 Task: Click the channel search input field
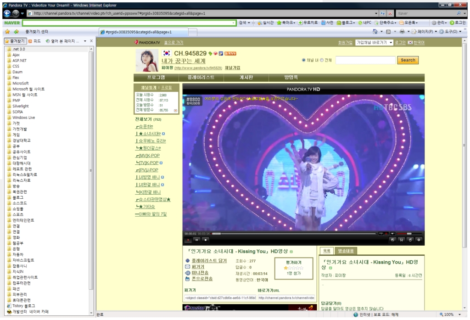[x=365, y=60]
